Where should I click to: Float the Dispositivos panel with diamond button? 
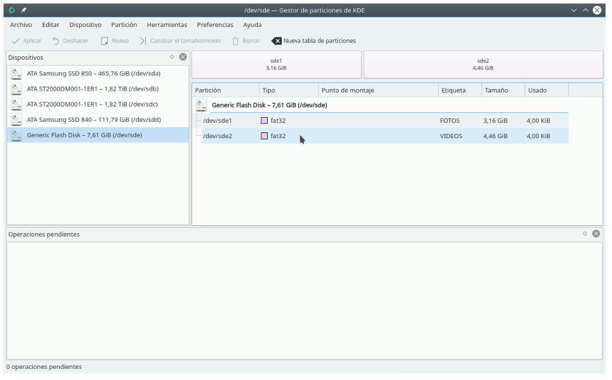pos(172,57)
